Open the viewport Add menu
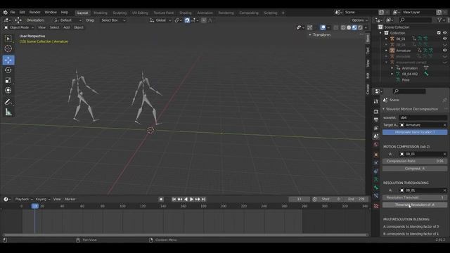This screenshot has height=253, width=450. coord(66,27)
